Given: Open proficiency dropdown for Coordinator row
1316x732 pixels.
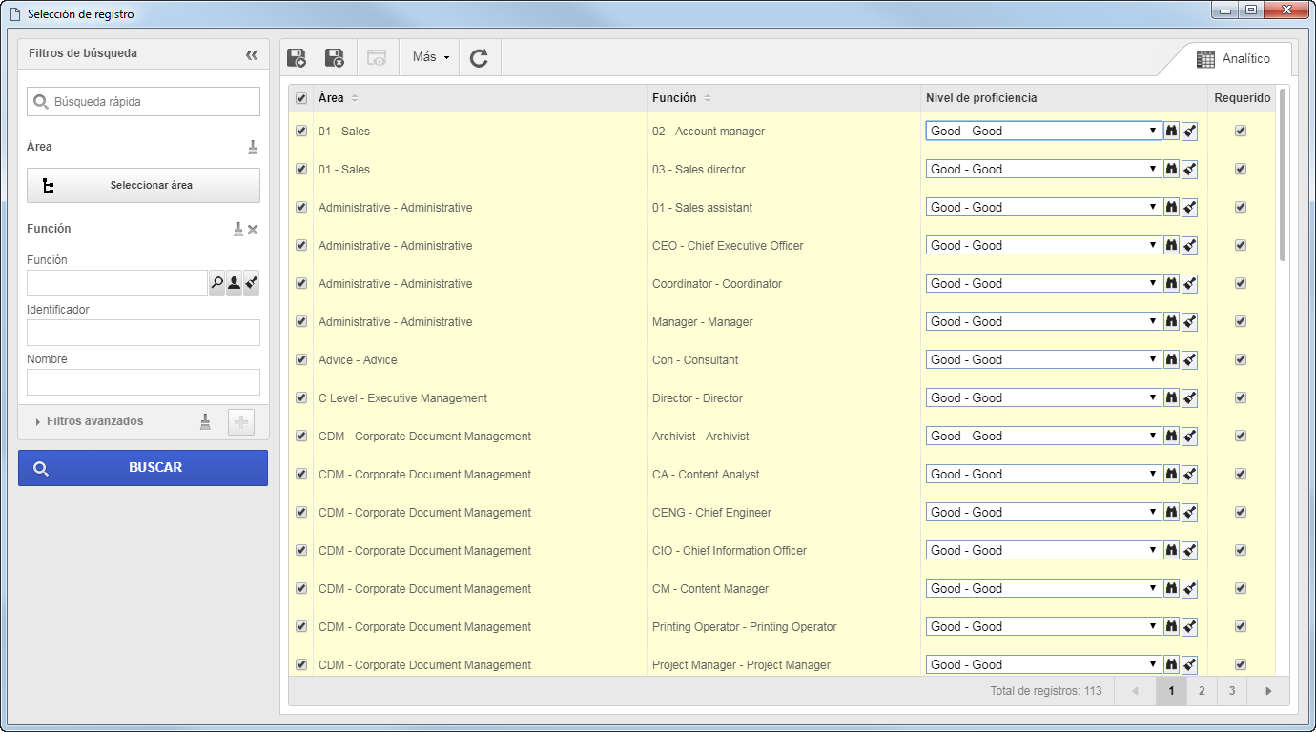Looking at the screenshot, I should [1043, 283].
